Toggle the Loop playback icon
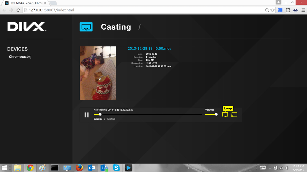The height and width of the screenshot is (172, 307). tap(225, 114)
